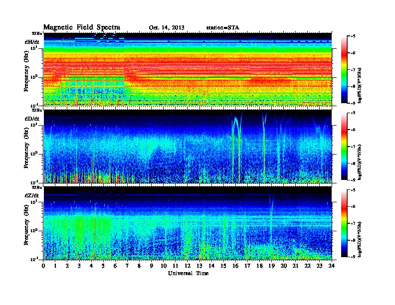The width and height of the screenshot is (395, 305).
Task: Click the hour 24 tick label
Action: pyautogui.click(x=332, y=266)
